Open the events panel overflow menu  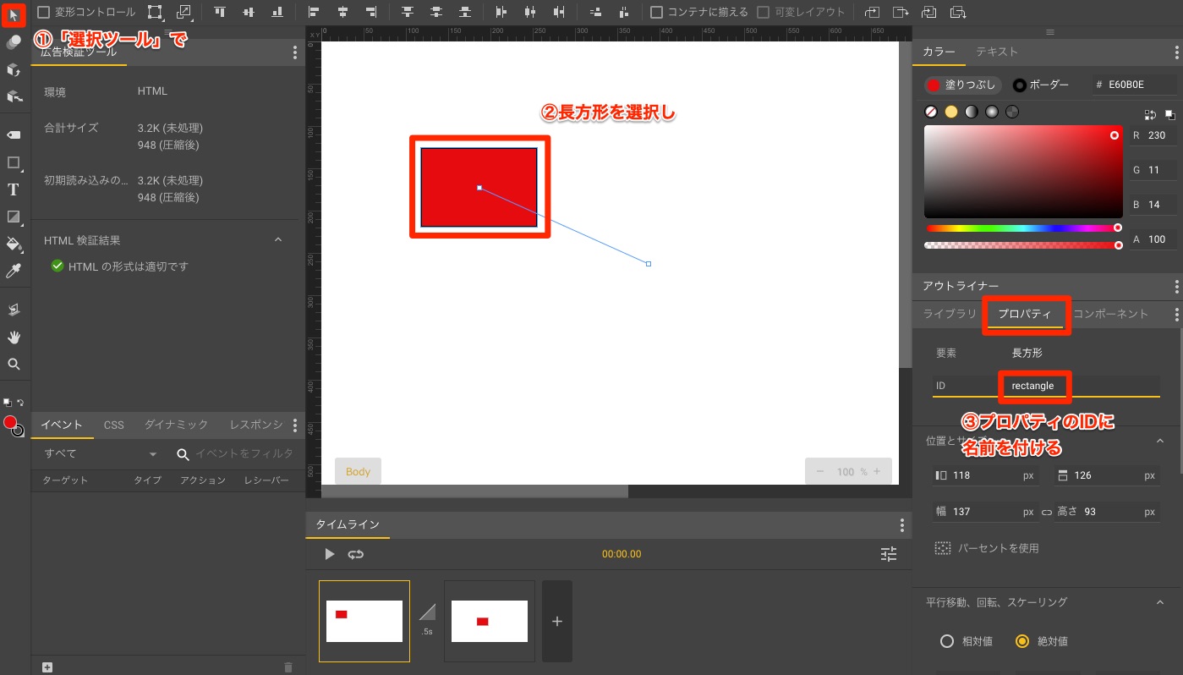pyautogui.click(x=295, y=425)
